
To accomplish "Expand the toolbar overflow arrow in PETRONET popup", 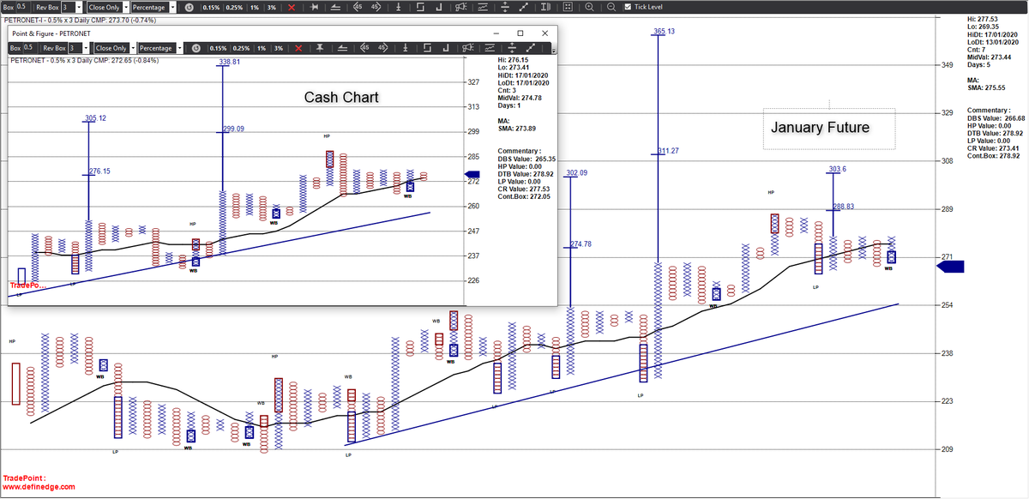I will 554,51.
